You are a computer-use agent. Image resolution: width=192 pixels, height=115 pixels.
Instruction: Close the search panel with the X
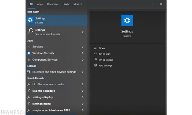point(161,4)
